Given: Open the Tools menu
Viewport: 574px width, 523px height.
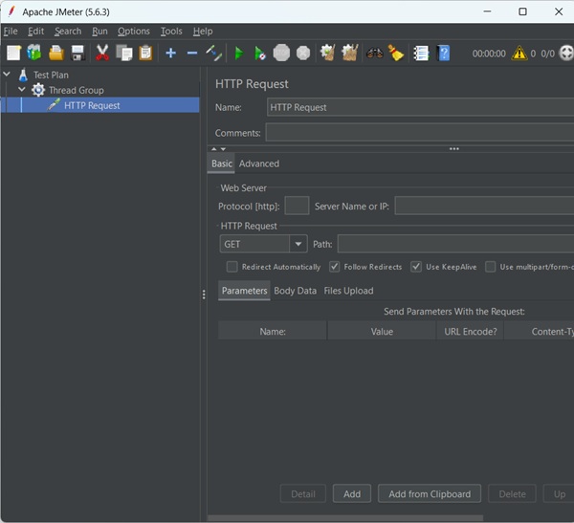Looking at the screenshot, I should tap(171, 32).
